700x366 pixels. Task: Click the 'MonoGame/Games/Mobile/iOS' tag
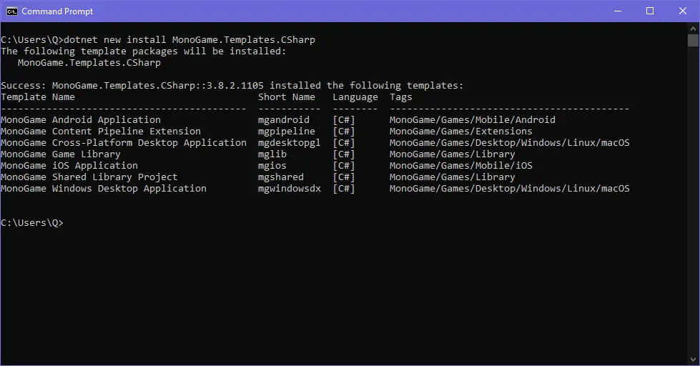coord(460,166)
